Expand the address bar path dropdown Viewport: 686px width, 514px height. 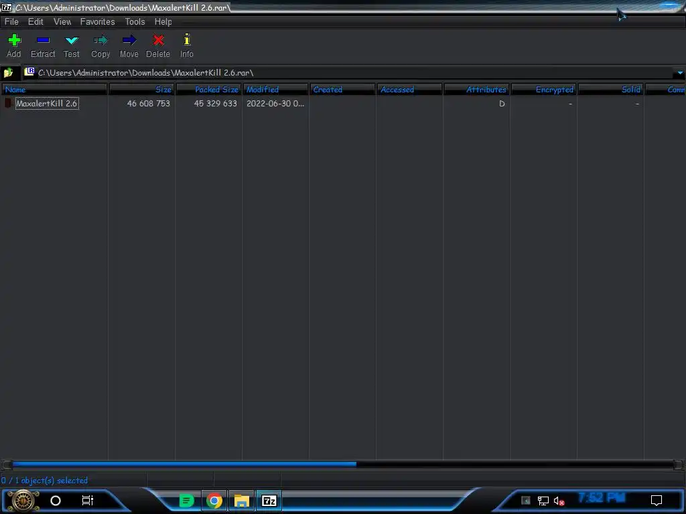click(x=680, y=72)
